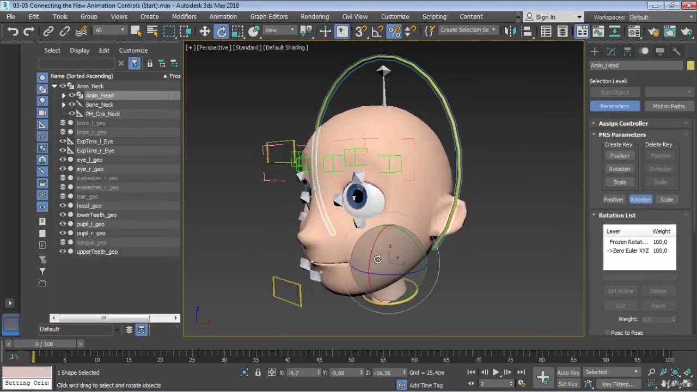Image resolution: width=697 pixels, height=392 pixels.
Task: Open the Key Filters button
Action: coord(618,384)
